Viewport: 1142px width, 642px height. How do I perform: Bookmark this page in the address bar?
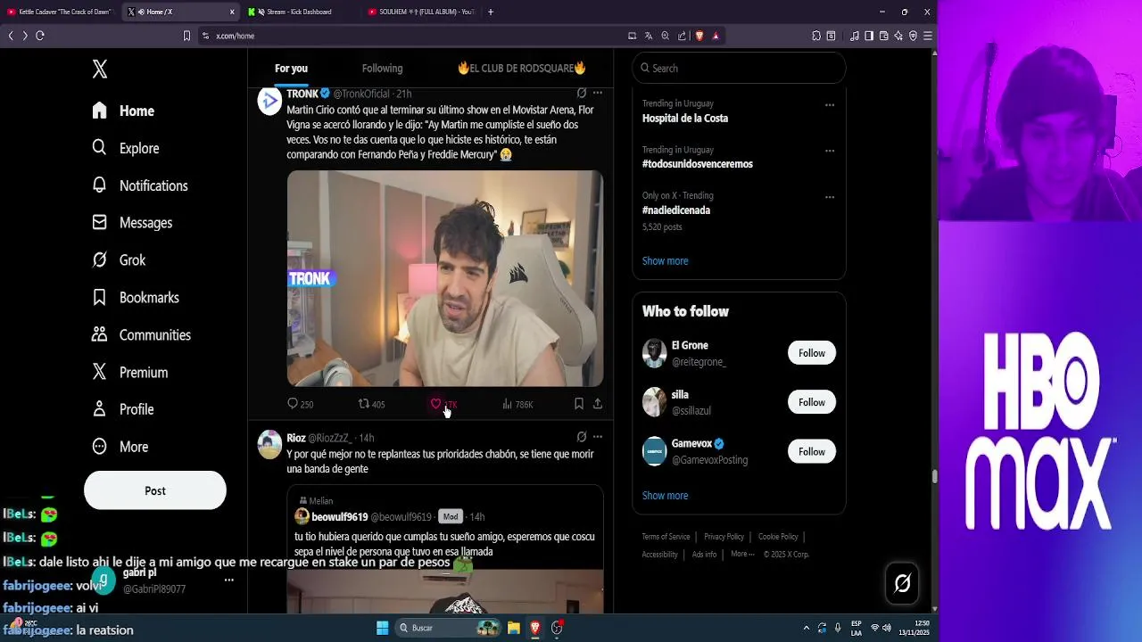point(186,36)
